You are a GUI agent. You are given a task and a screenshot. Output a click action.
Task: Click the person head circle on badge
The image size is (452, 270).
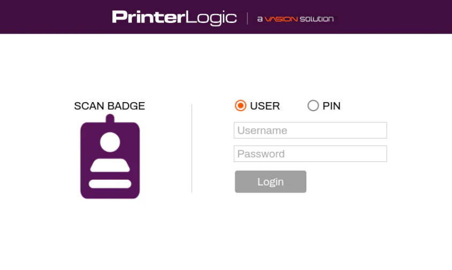tap(110, 142)
